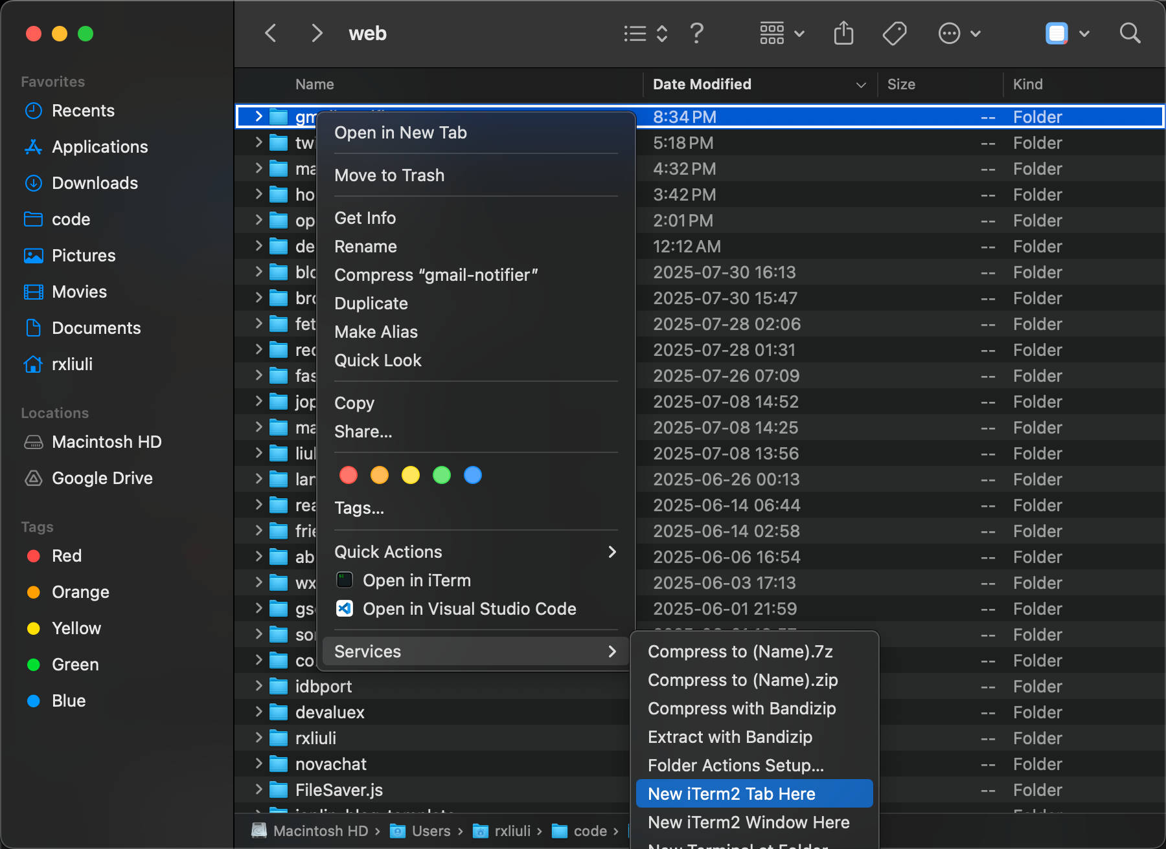Select Compress to (Name).zip service
Screen dimensions: 1166x849
[x=755, y=680]
